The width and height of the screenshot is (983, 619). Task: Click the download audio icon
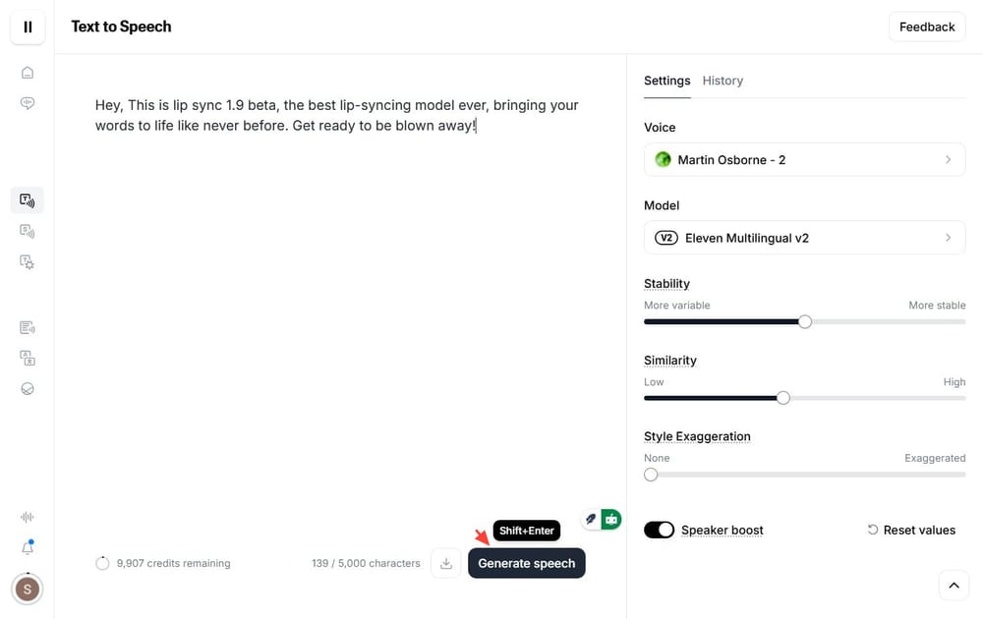445,563
